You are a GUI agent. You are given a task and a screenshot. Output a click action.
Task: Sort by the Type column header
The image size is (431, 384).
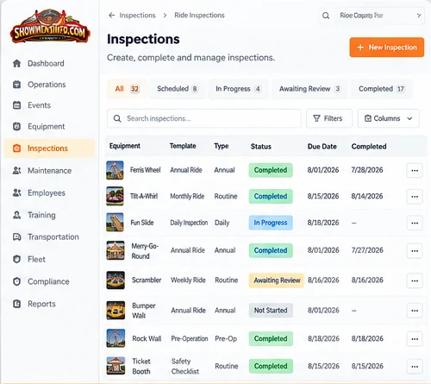coord(222,146)
